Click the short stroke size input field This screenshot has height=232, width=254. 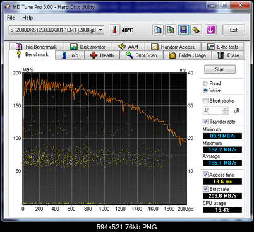(x=212, y=110)
